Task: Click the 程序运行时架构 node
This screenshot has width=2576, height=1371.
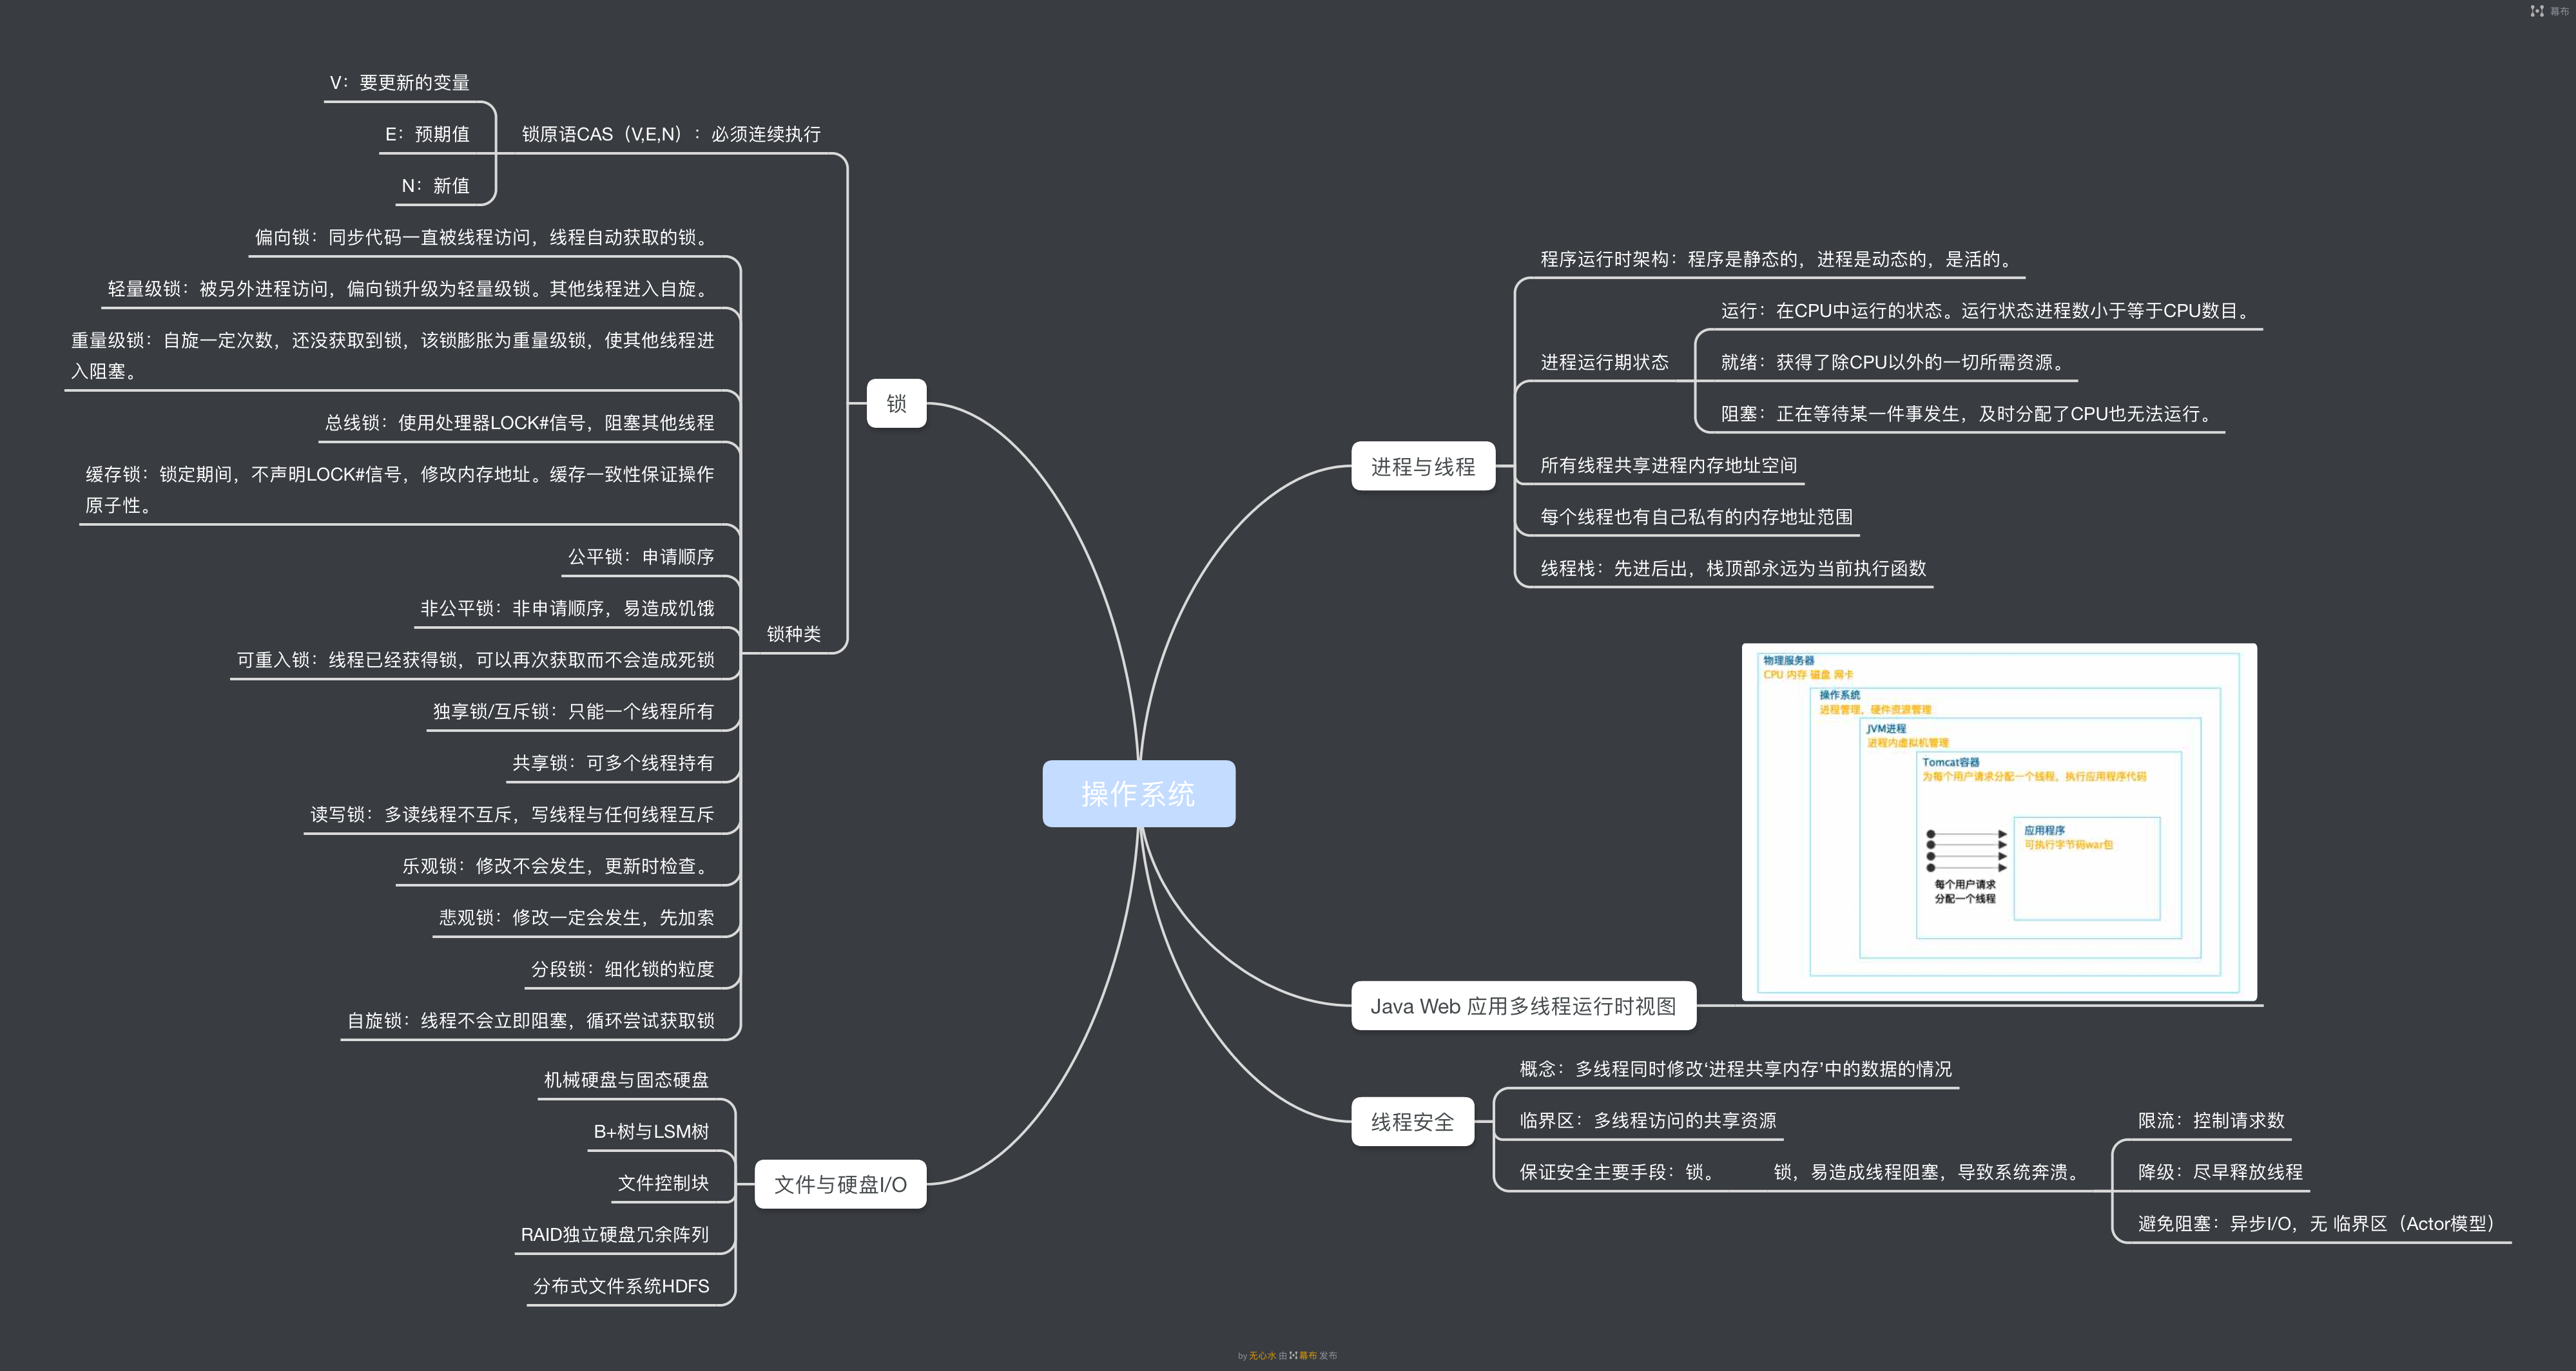Action: [x=1779, y=259]
